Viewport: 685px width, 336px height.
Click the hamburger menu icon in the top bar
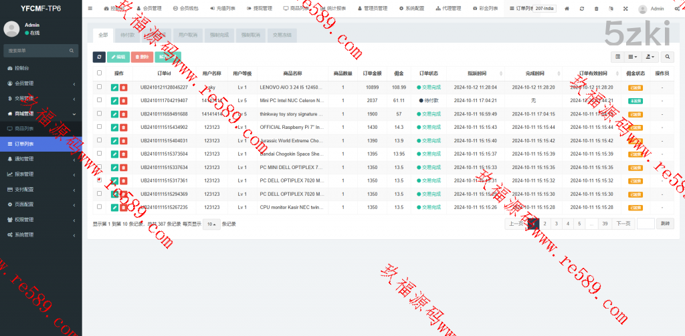90,9
